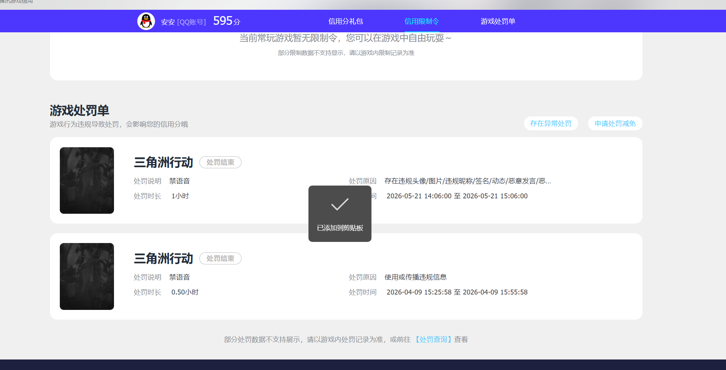Click the first card's 三角洲行动 title (1小时 penalty)

click(163, 162)
